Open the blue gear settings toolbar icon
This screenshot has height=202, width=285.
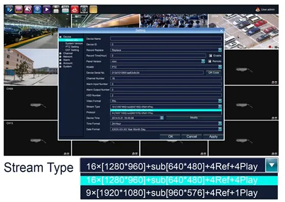tap(37, 10)
